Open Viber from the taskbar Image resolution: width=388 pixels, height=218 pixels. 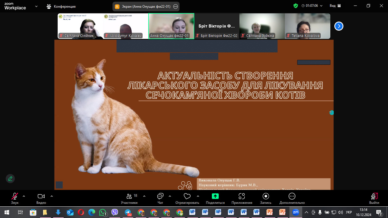pyautogui.click(x=115, y=212)
